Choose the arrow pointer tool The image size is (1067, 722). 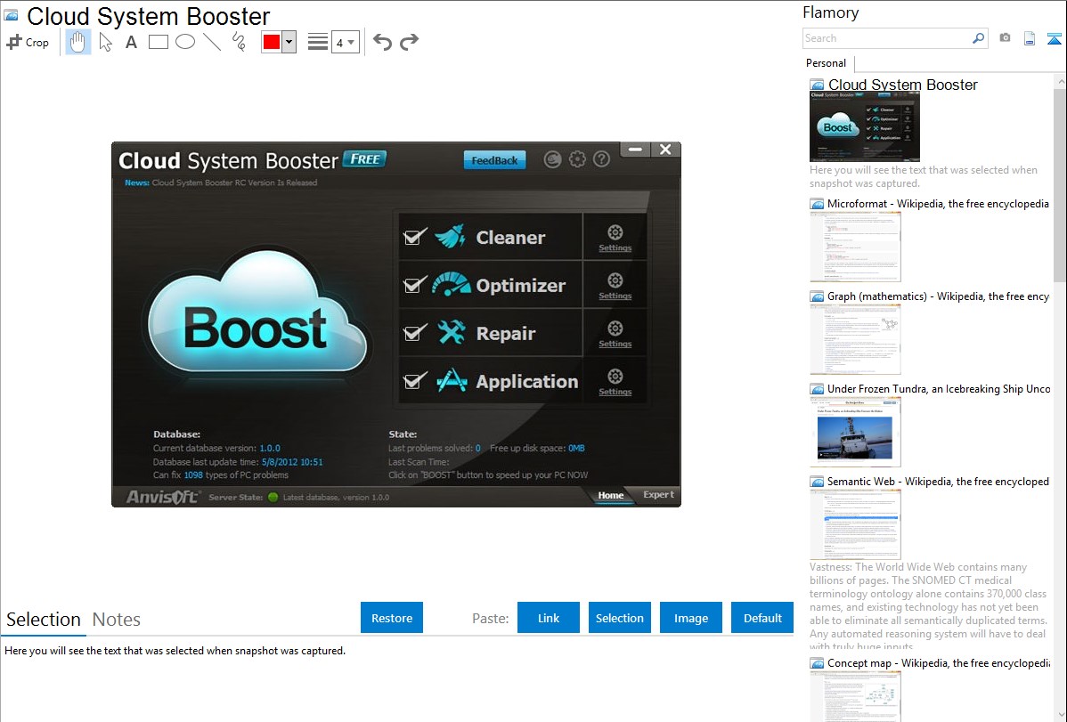(105, 42)
